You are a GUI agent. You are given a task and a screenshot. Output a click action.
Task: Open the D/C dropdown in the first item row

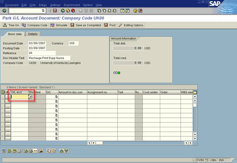tap(56, 97)
